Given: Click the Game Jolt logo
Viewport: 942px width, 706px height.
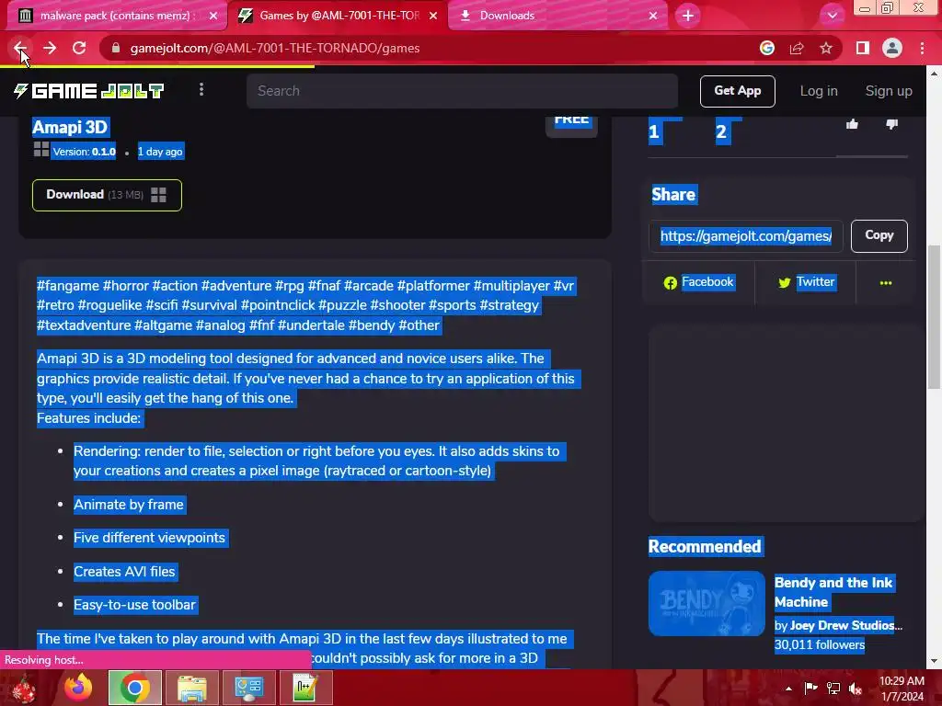Looking at the screenshot, I should pyautogui.click(x=89, y=91).
